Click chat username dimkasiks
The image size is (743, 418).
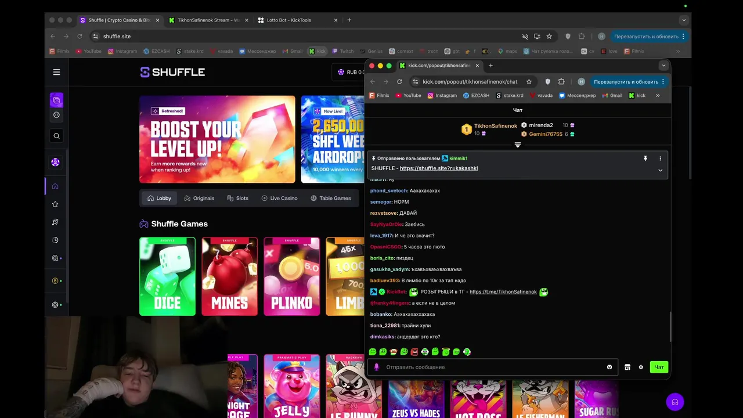383,337
